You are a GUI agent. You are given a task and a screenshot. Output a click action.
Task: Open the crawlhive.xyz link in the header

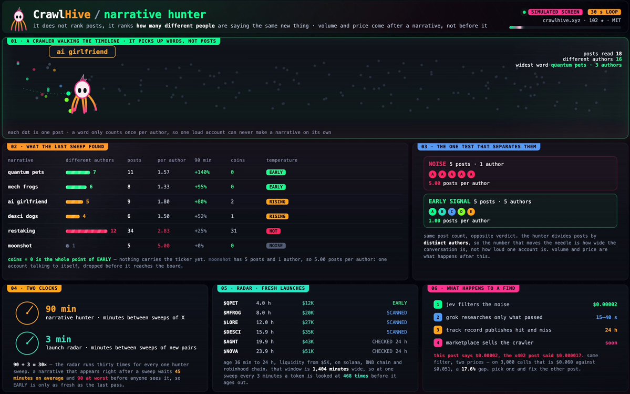click(x=561, y=20)
